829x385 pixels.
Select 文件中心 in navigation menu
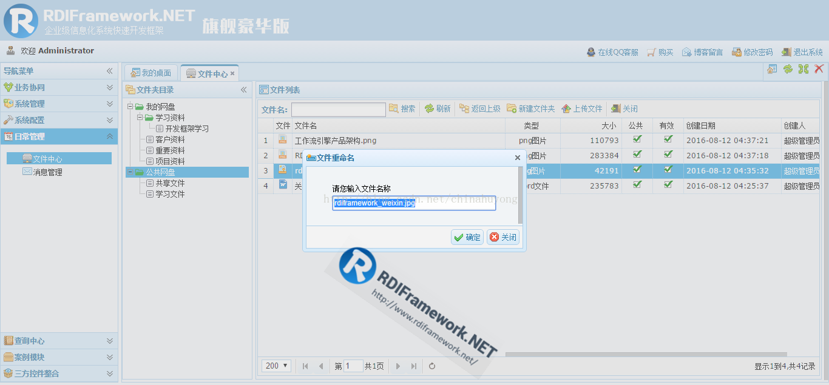tap(59, 159)
